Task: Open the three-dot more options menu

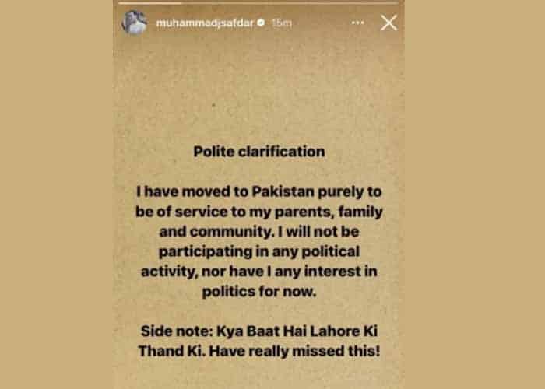Action: 357,23
